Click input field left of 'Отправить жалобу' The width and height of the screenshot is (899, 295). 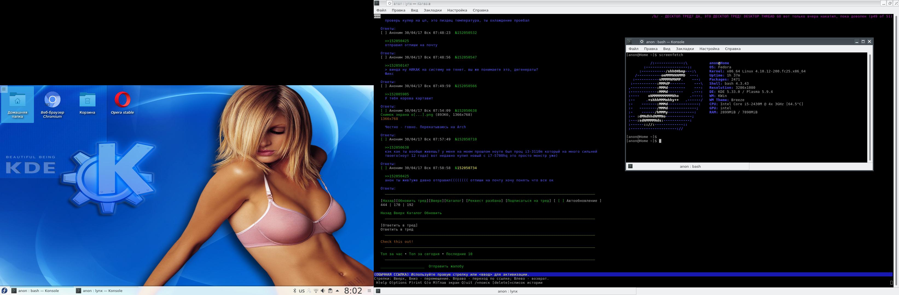click(x=402, y=266)
